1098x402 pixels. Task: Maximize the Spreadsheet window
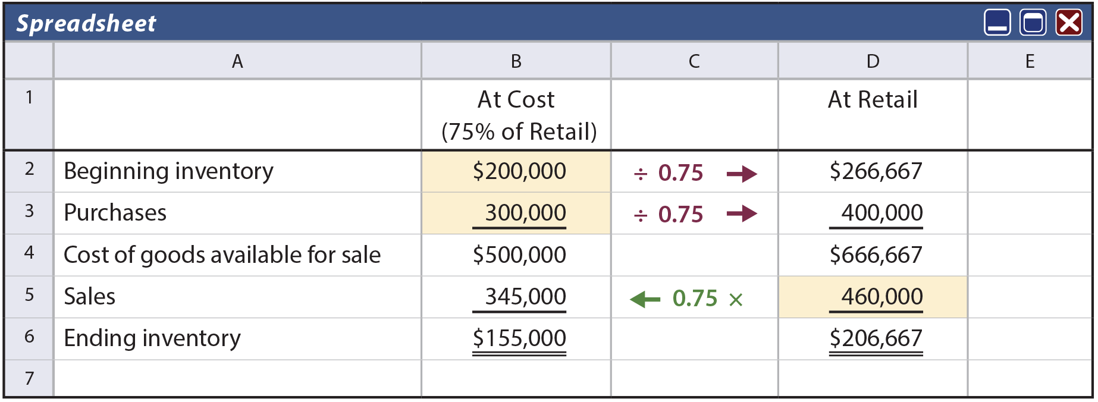[x=1033, y=23]
